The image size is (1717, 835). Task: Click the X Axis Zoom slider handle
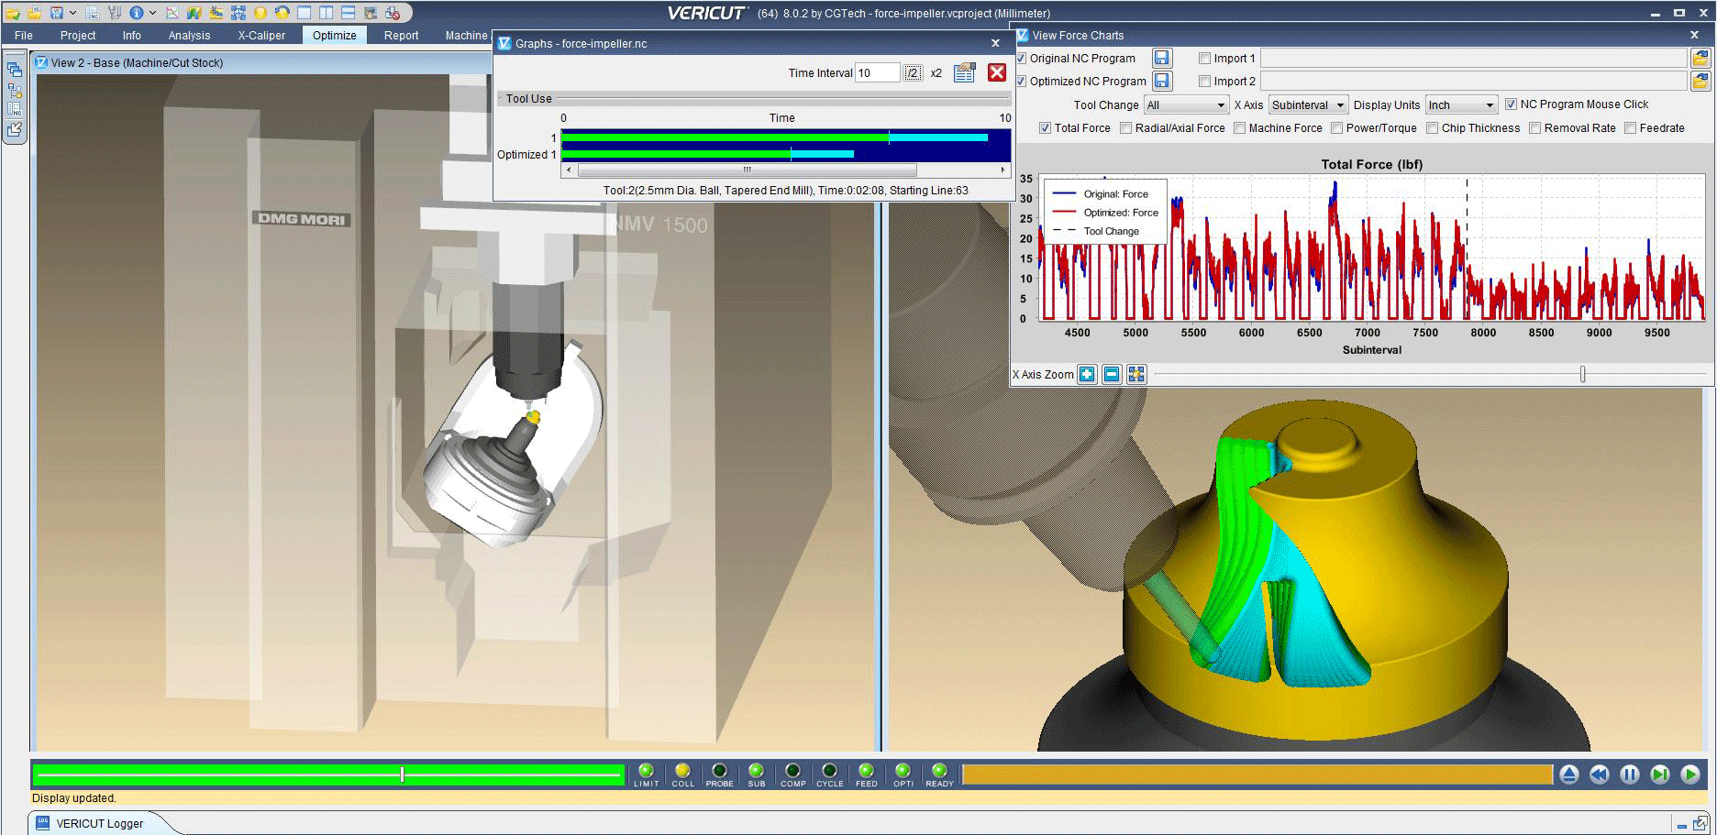coord(1582,374)
